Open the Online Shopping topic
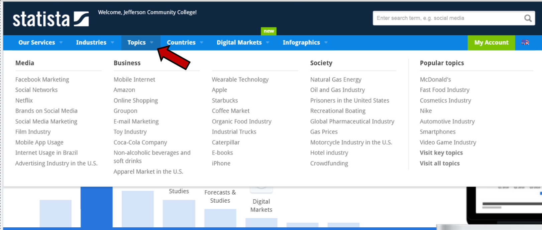Image resolution: width=542 pixels, height=230 pixels. coord(136,100)
